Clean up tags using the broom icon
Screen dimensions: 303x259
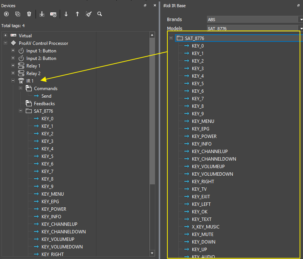pyautogui.click(x=88, y=14)
